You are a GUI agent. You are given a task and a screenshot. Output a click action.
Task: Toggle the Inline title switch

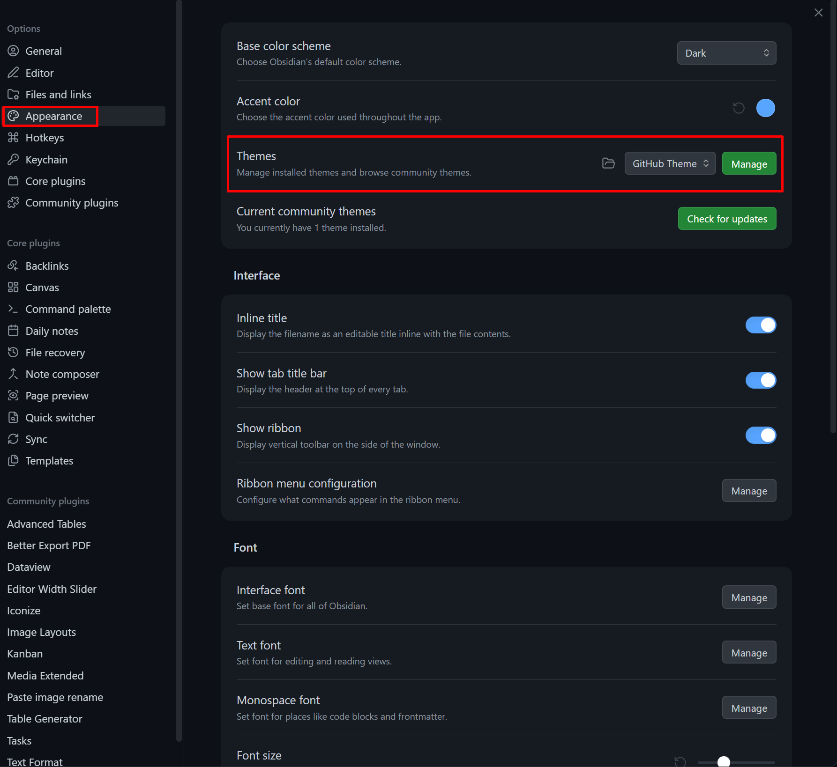coord(761,325)
